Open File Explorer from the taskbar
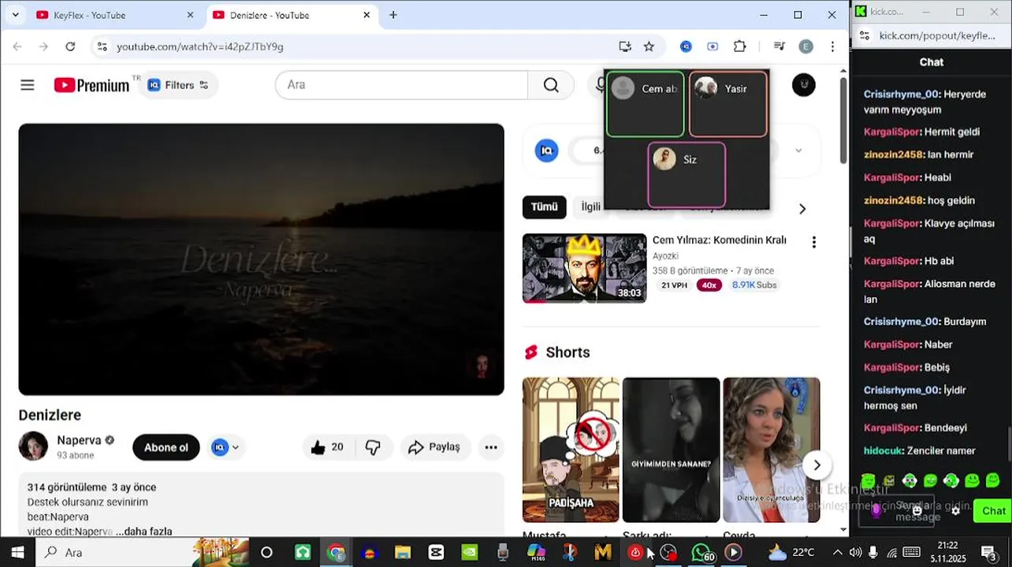The image size is (1012, 567). point(403,552)
